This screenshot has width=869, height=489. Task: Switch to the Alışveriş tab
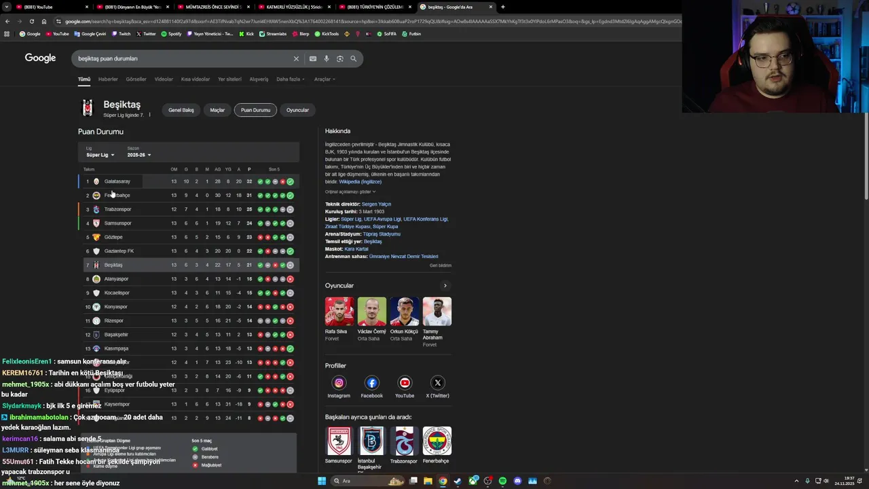tap(259, 79)
